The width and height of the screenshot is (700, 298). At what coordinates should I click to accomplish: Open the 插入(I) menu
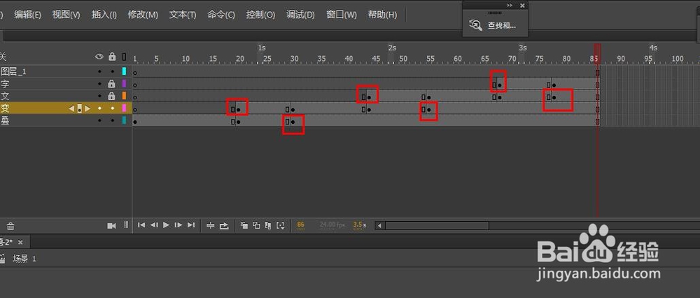104,14
